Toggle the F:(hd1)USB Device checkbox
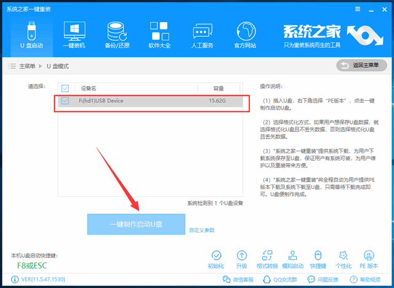The height and width of the screenshot is (288, 394). [66, 100]
